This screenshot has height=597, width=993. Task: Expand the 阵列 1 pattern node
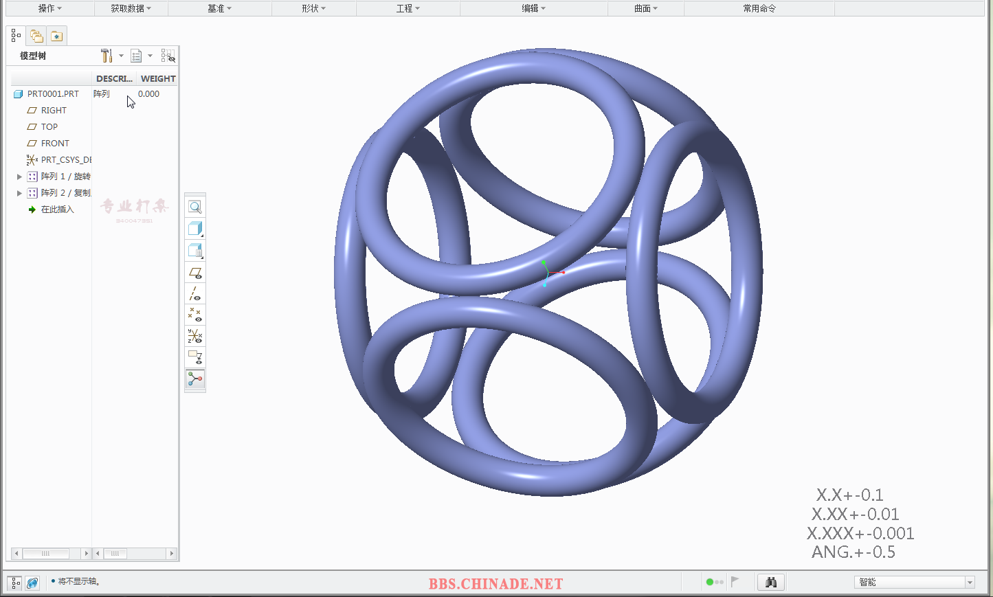(x=19, y=177)
